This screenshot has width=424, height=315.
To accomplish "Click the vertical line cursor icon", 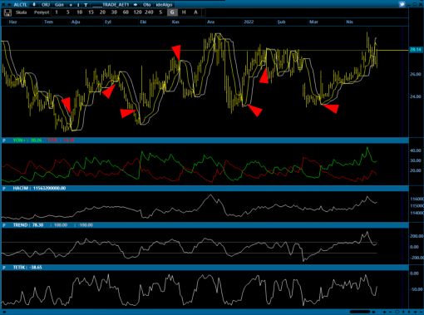I will pos(78,5).
